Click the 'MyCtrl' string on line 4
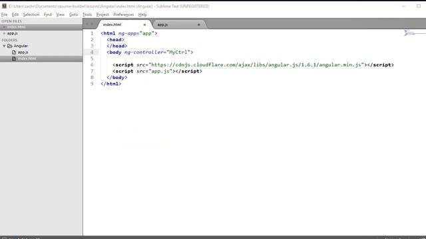 [x=178, y=52]
